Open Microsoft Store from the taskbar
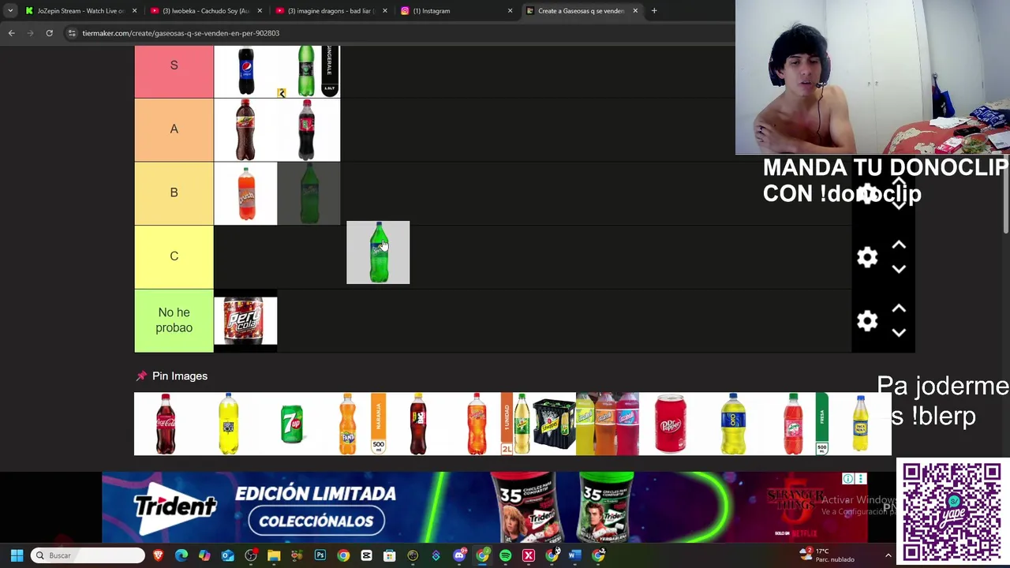The height and width of the screenshot is (568, 1010). click(389, 555)
